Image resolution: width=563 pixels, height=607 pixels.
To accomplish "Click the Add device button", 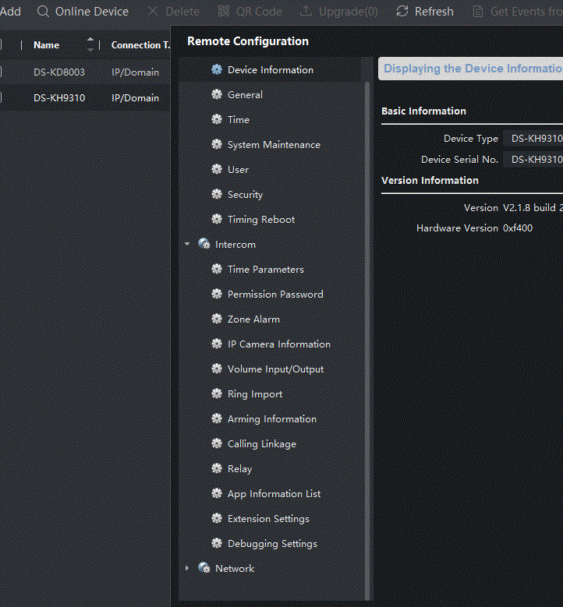I will [x=10, y=12].
